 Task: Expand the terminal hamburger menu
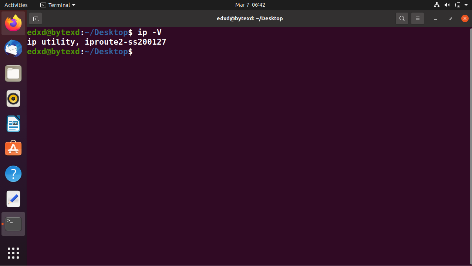pyautogui.click(x=417, y=18)
